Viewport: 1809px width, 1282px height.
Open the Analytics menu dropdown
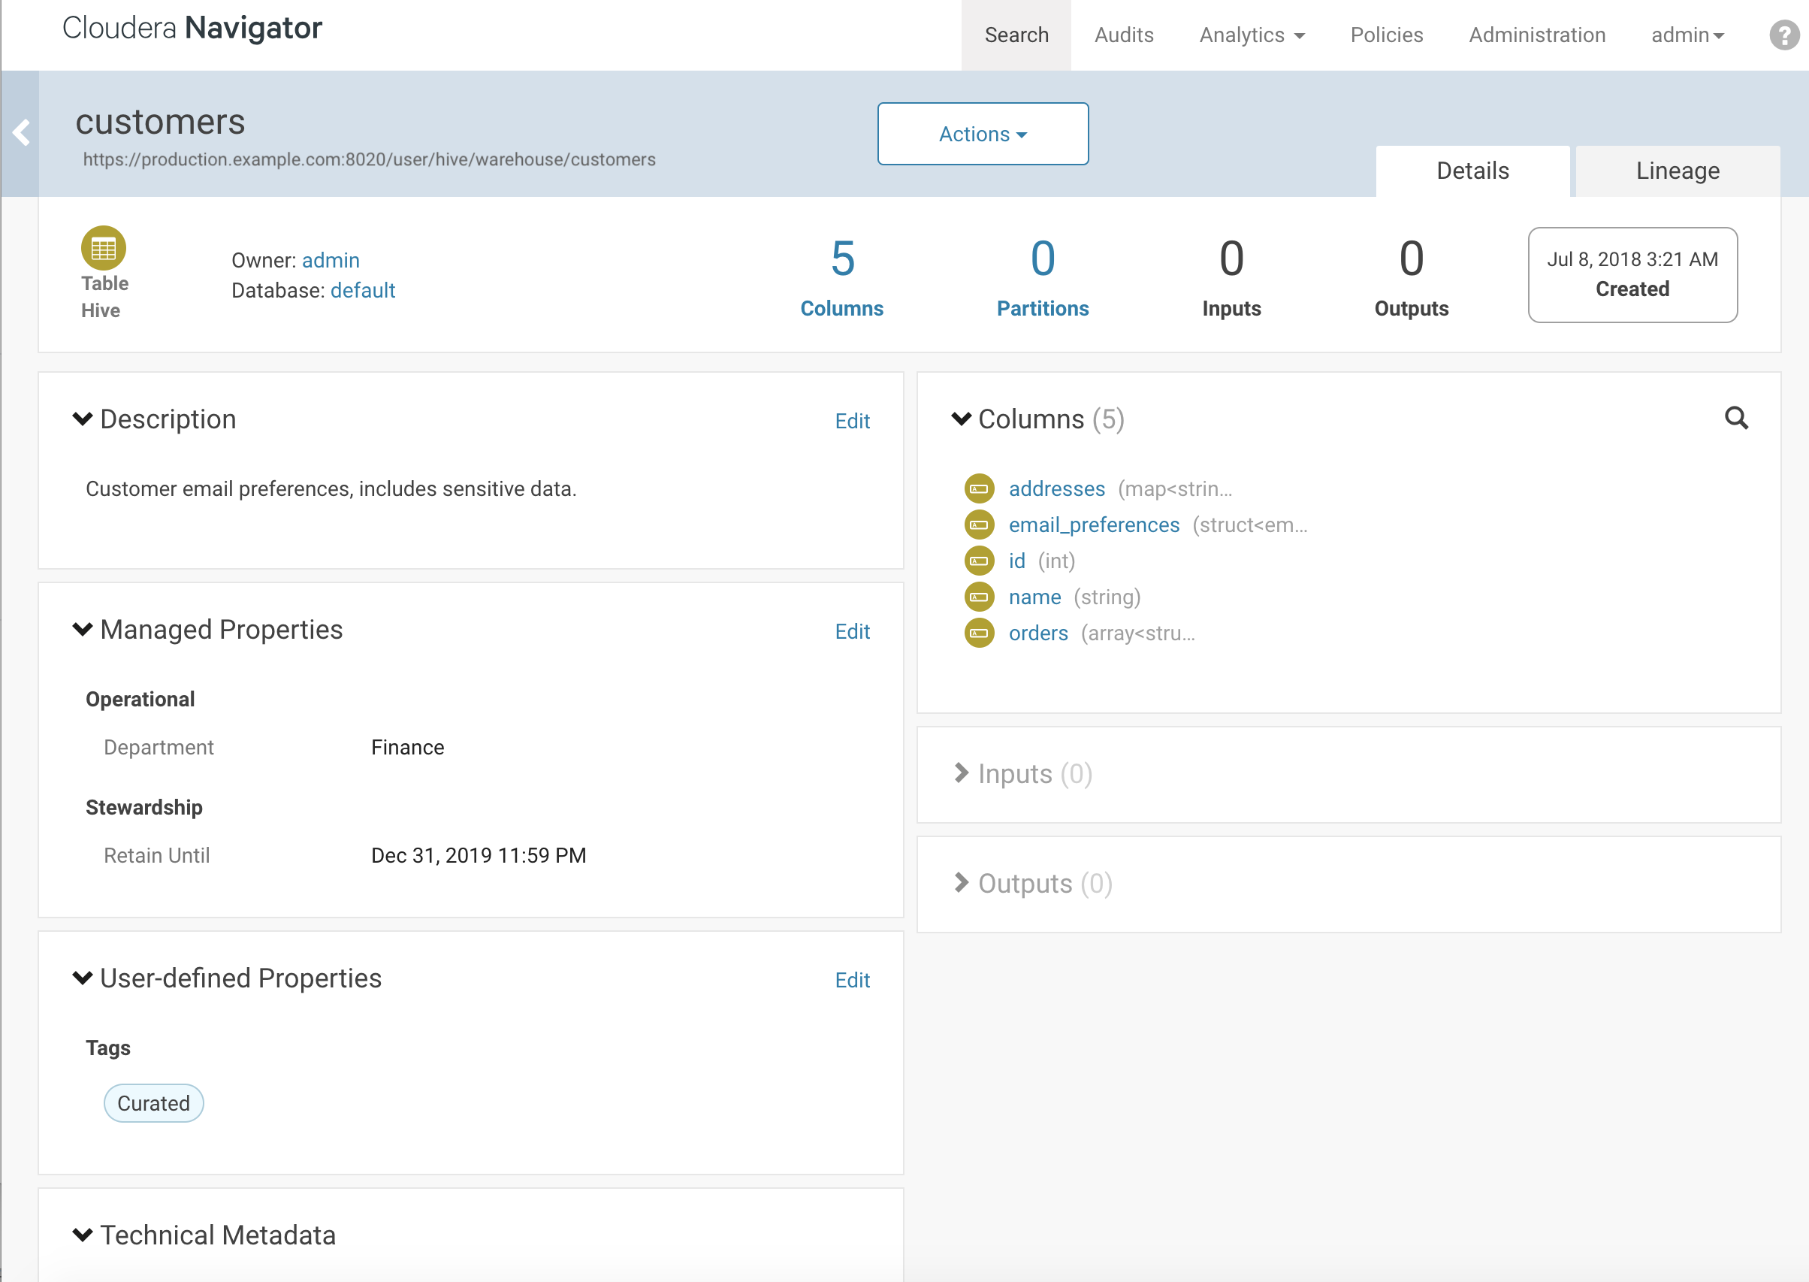(1252, 35)
